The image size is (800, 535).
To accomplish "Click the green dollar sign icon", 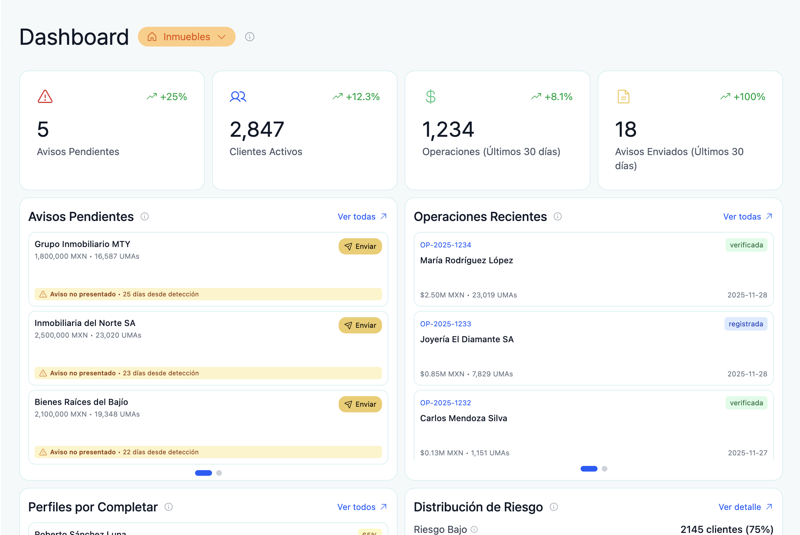I will pos(431,97).
